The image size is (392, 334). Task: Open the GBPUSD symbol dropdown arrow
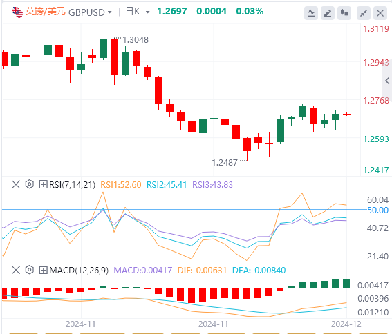(109, 12)
